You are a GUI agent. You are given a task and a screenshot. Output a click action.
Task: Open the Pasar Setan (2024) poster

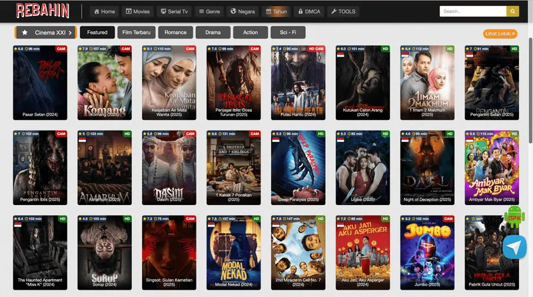(x=40, y=83)
